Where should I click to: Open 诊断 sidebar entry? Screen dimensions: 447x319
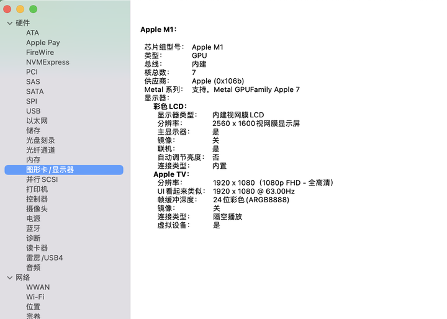tap(34, 238)
